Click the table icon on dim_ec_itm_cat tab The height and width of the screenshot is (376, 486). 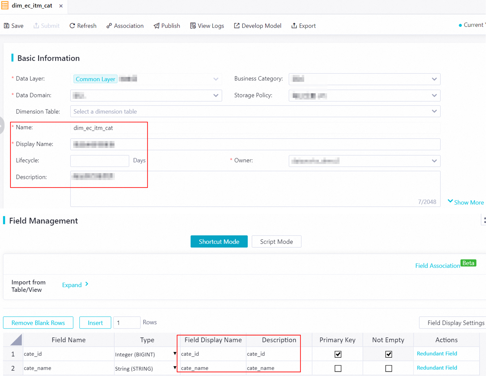tap(5, 6)
